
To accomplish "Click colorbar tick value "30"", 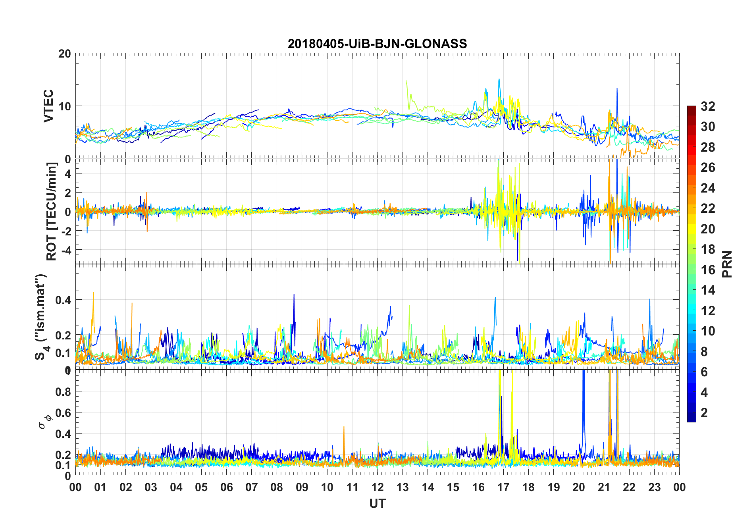I will point(708,127).
